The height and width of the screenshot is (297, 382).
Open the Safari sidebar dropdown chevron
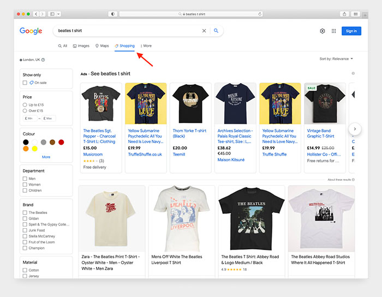coord(58,14)
